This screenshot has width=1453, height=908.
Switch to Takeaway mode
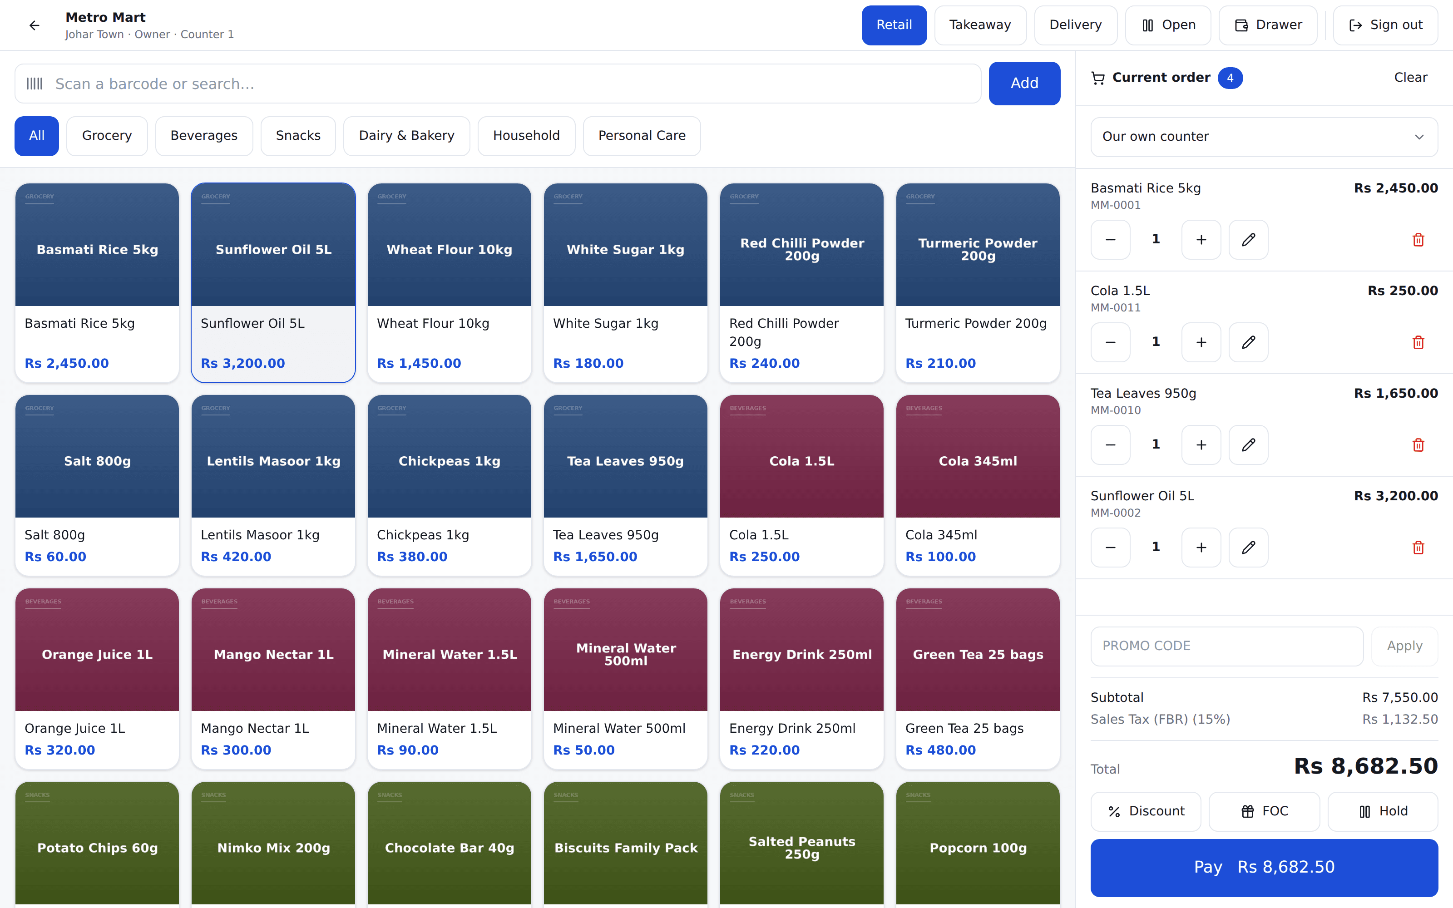(980, 25)
